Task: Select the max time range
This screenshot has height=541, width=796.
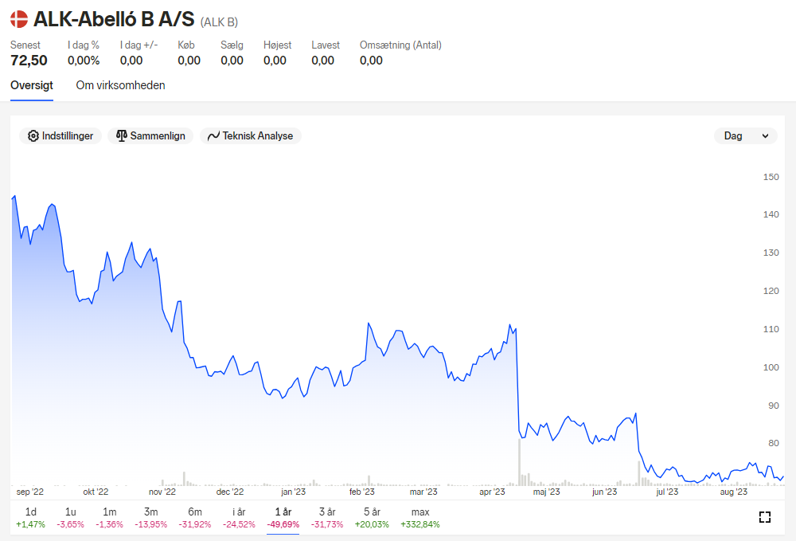Action: pos(420,518)
